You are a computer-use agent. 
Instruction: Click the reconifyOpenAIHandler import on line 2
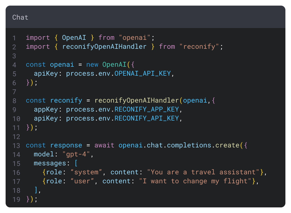(104, 47)
